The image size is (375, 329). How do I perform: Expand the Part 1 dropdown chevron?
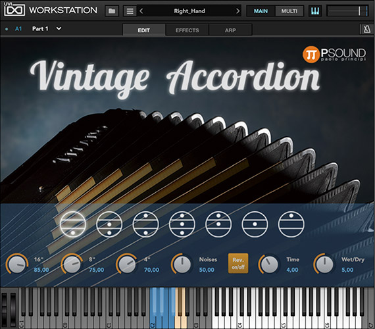[x=59, y=29]
